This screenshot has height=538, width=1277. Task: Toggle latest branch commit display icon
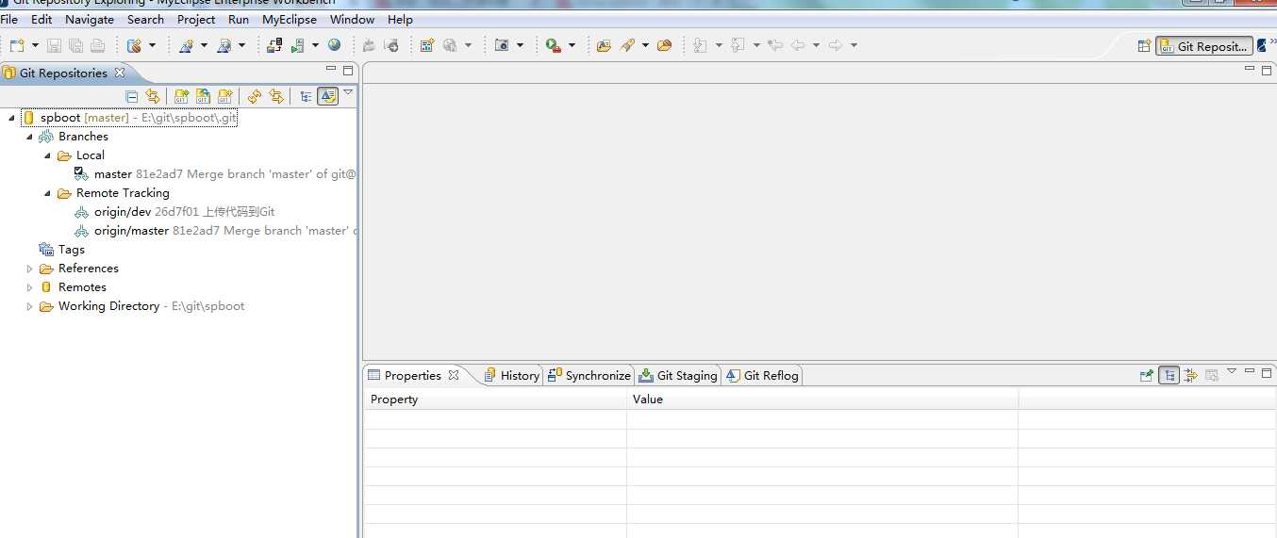click(327, 96)
